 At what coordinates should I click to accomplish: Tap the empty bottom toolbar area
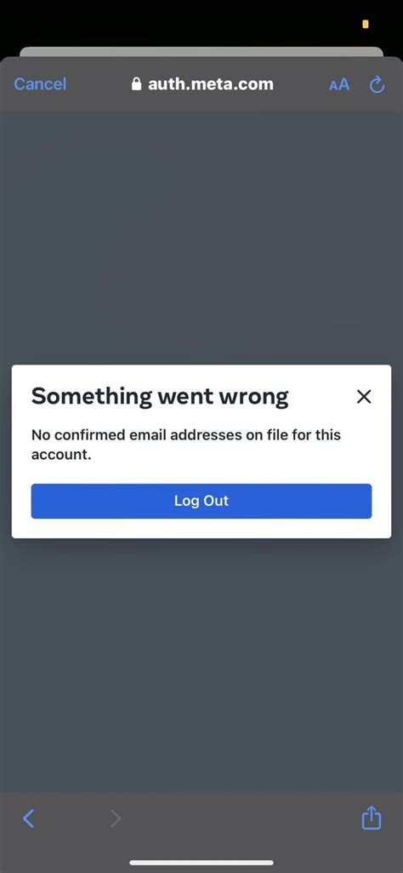(x=239, y=818)
